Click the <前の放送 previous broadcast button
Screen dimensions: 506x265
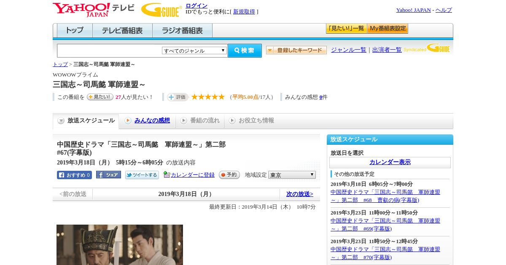73,194
